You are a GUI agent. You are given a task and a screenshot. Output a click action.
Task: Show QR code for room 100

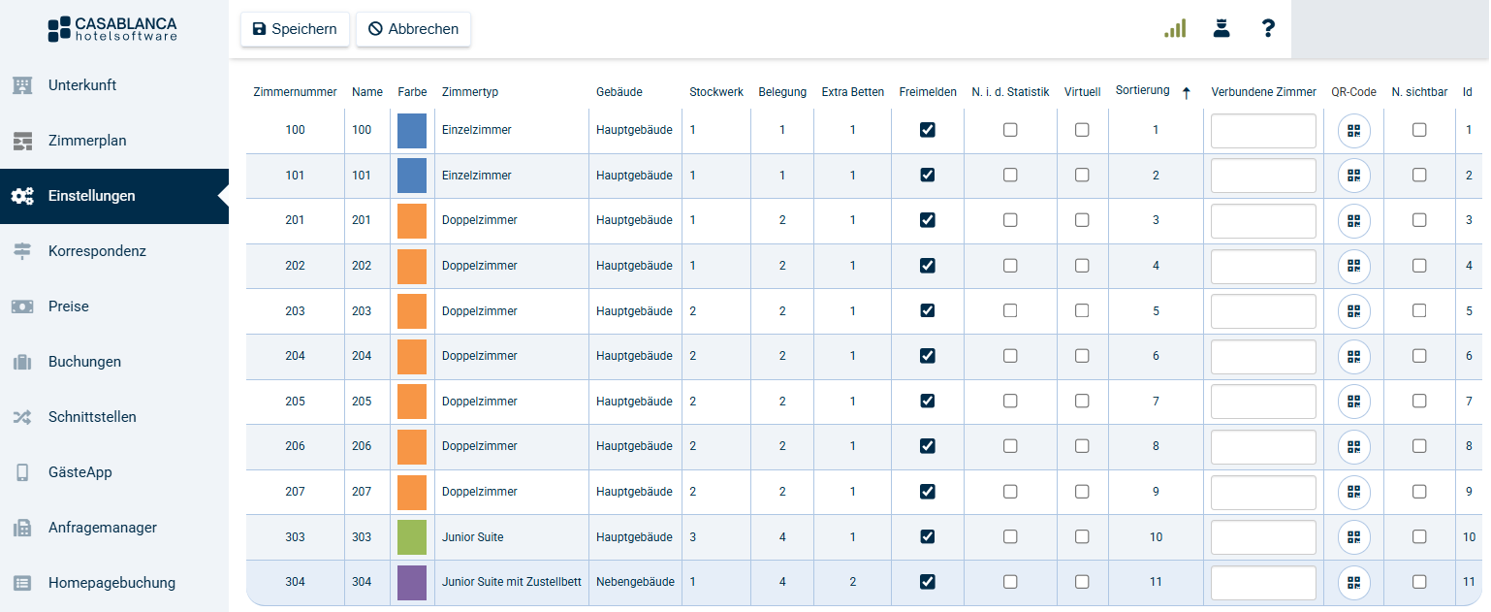coord(1353,130)
